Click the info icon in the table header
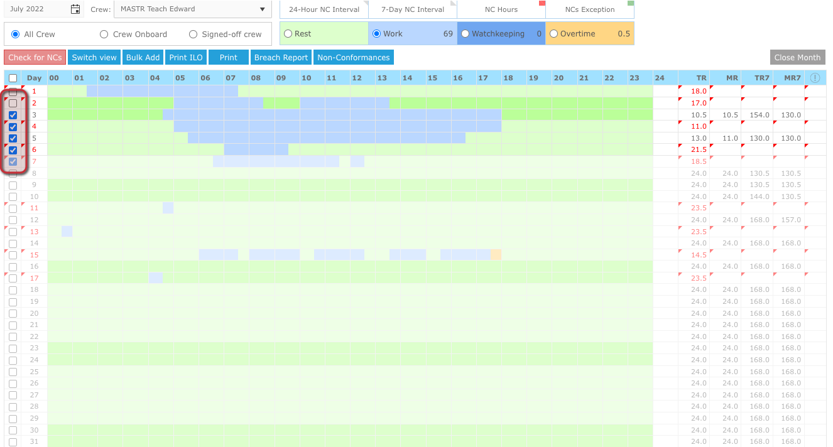The image size is (833, 447). pyautogui.click(x=815, y=78)
